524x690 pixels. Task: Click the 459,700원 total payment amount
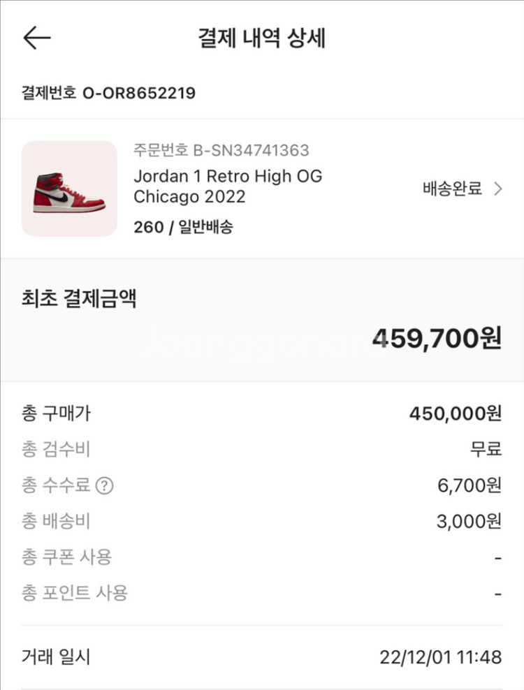point(437,338)
